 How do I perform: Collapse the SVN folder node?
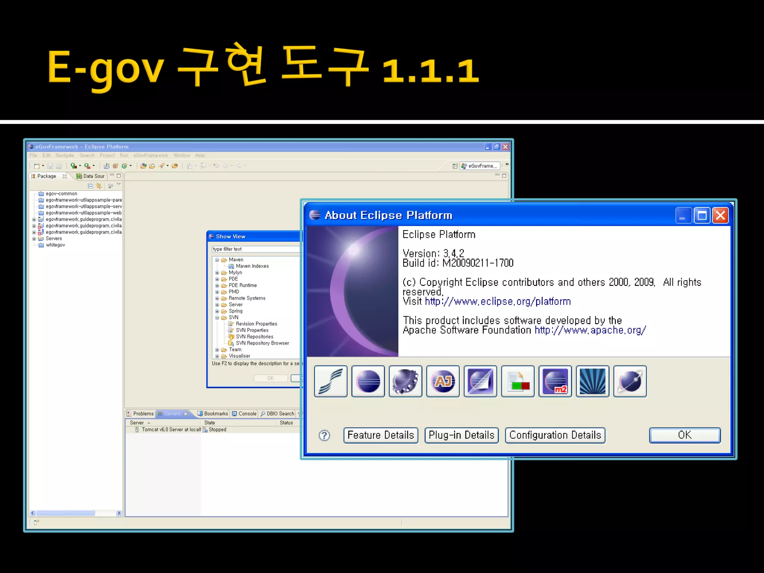coord(217,318)
